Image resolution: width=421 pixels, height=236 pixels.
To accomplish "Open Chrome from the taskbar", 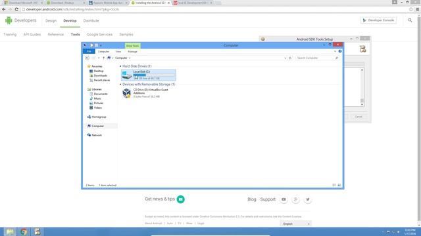I will coord(24,231).
